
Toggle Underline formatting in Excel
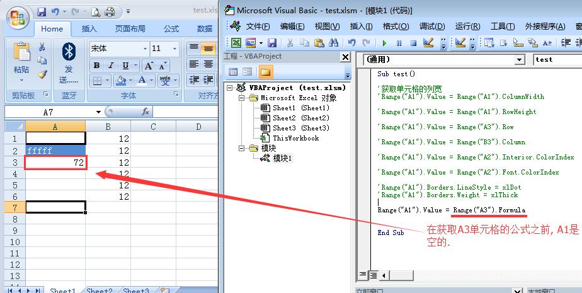(x=125, y=66)
